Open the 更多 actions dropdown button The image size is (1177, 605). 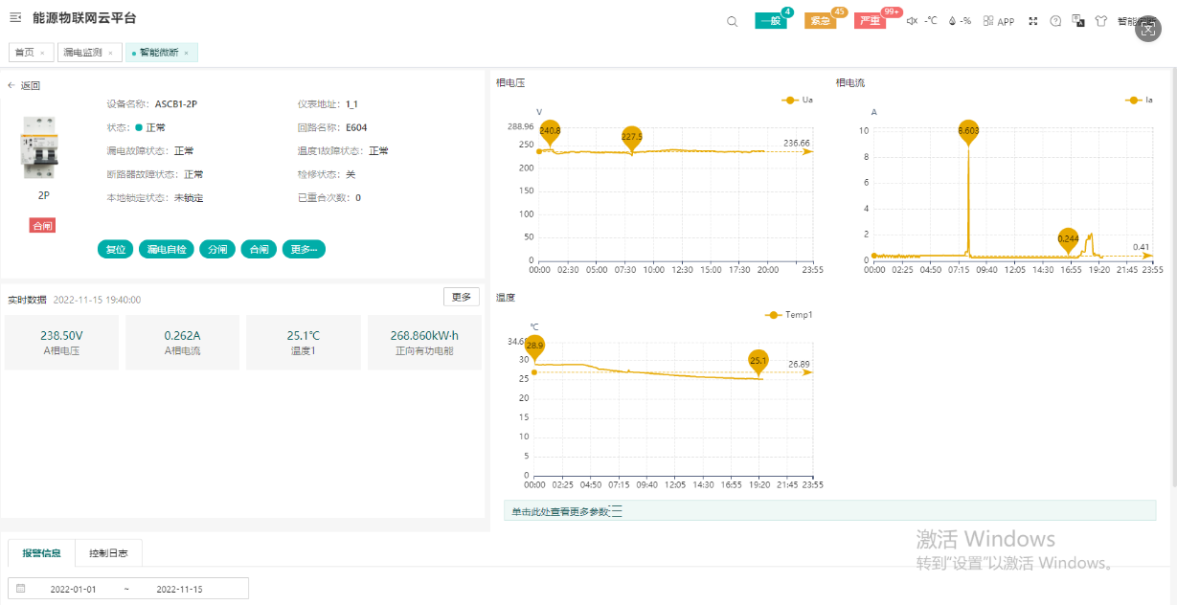[x=305, y=249]
